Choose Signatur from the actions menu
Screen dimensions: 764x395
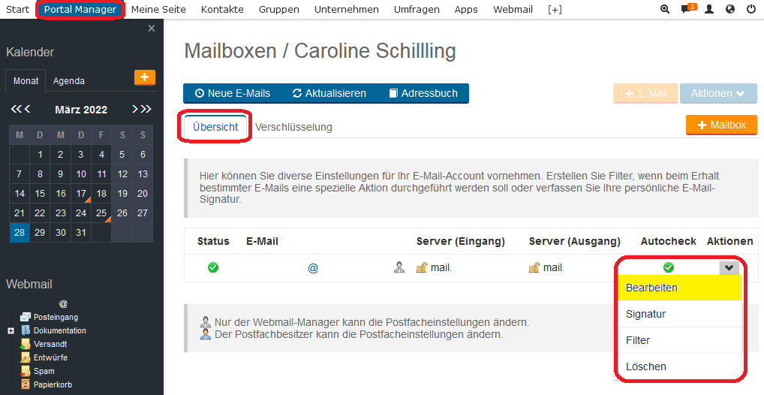pos(680,314)
